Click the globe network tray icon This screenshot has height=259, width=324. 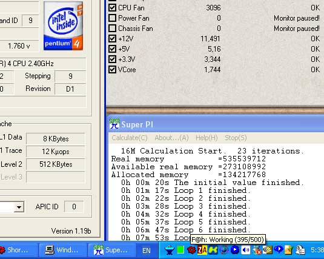[224, 250]
